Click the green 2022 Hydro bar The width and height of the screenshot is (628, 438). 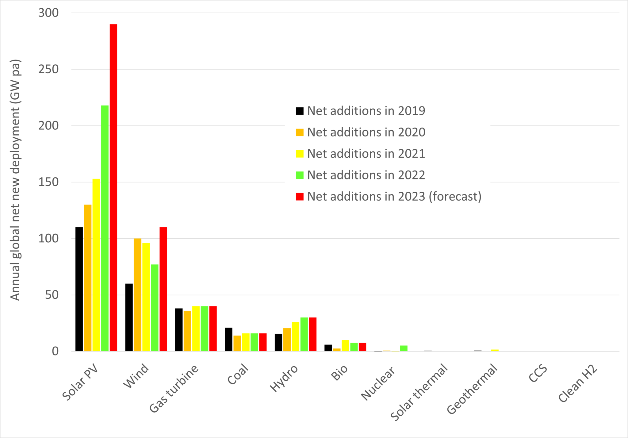(x=304, y=334)
